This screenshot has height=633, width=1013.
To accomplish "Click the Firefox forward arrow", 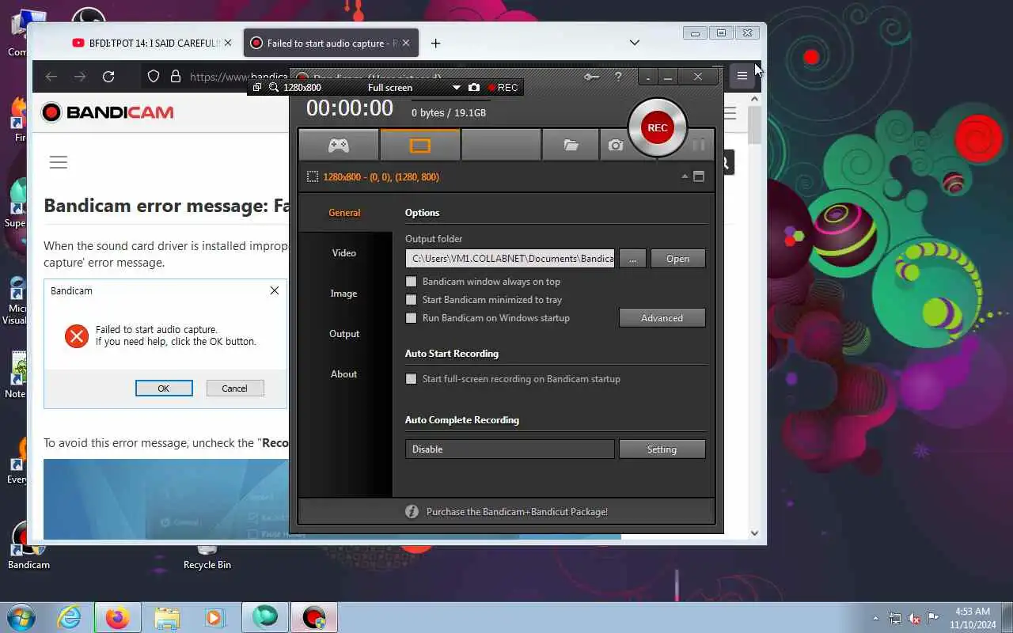I will point(80,77).
